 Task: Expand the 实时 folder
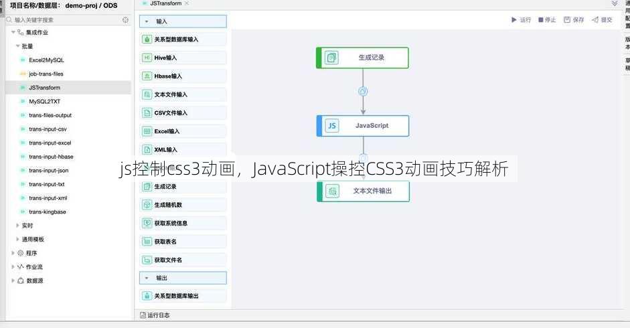pyautogui.click(x=17, y=226)
